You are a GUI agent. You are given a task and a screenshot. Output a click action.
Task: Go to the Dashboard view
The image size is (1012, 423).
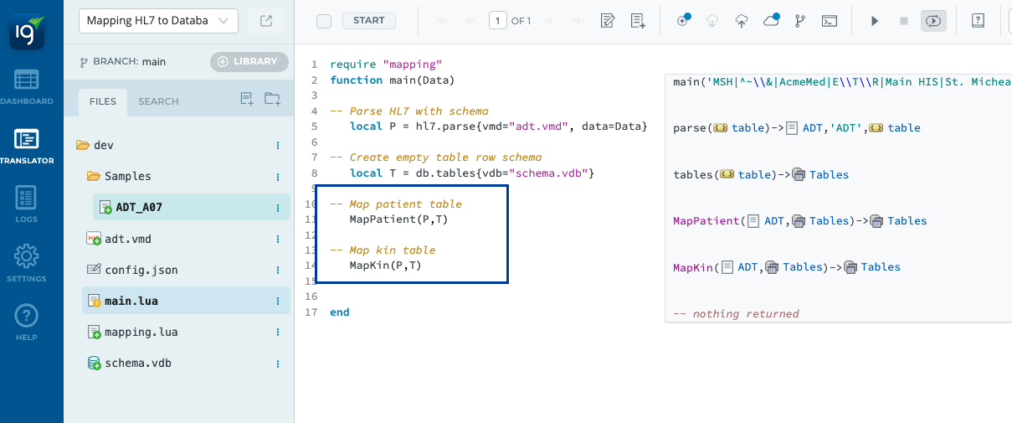coord(26,87)
